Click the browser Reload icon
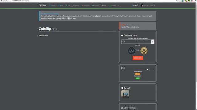197x110 pixels. coord(7,1)
